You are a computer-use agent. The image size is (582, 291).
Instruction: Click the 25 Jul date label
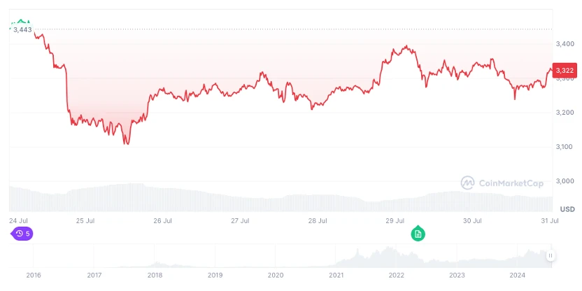(x=85, y=221)
